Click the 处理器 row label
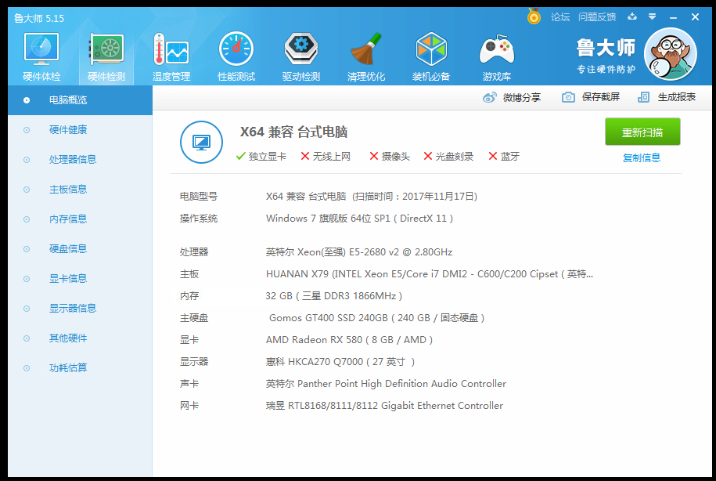Screen dimensions: 716x481 pyautogui.click(x=194, y=252)
